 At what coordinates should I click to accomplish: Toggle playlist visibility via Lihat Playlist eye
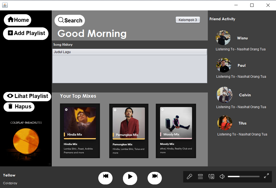tap(10, 96)
